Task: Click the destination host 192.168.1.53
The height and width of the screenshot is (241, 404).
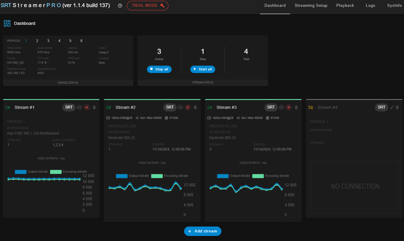Action: pyautogui.click(x=16, y=73)
